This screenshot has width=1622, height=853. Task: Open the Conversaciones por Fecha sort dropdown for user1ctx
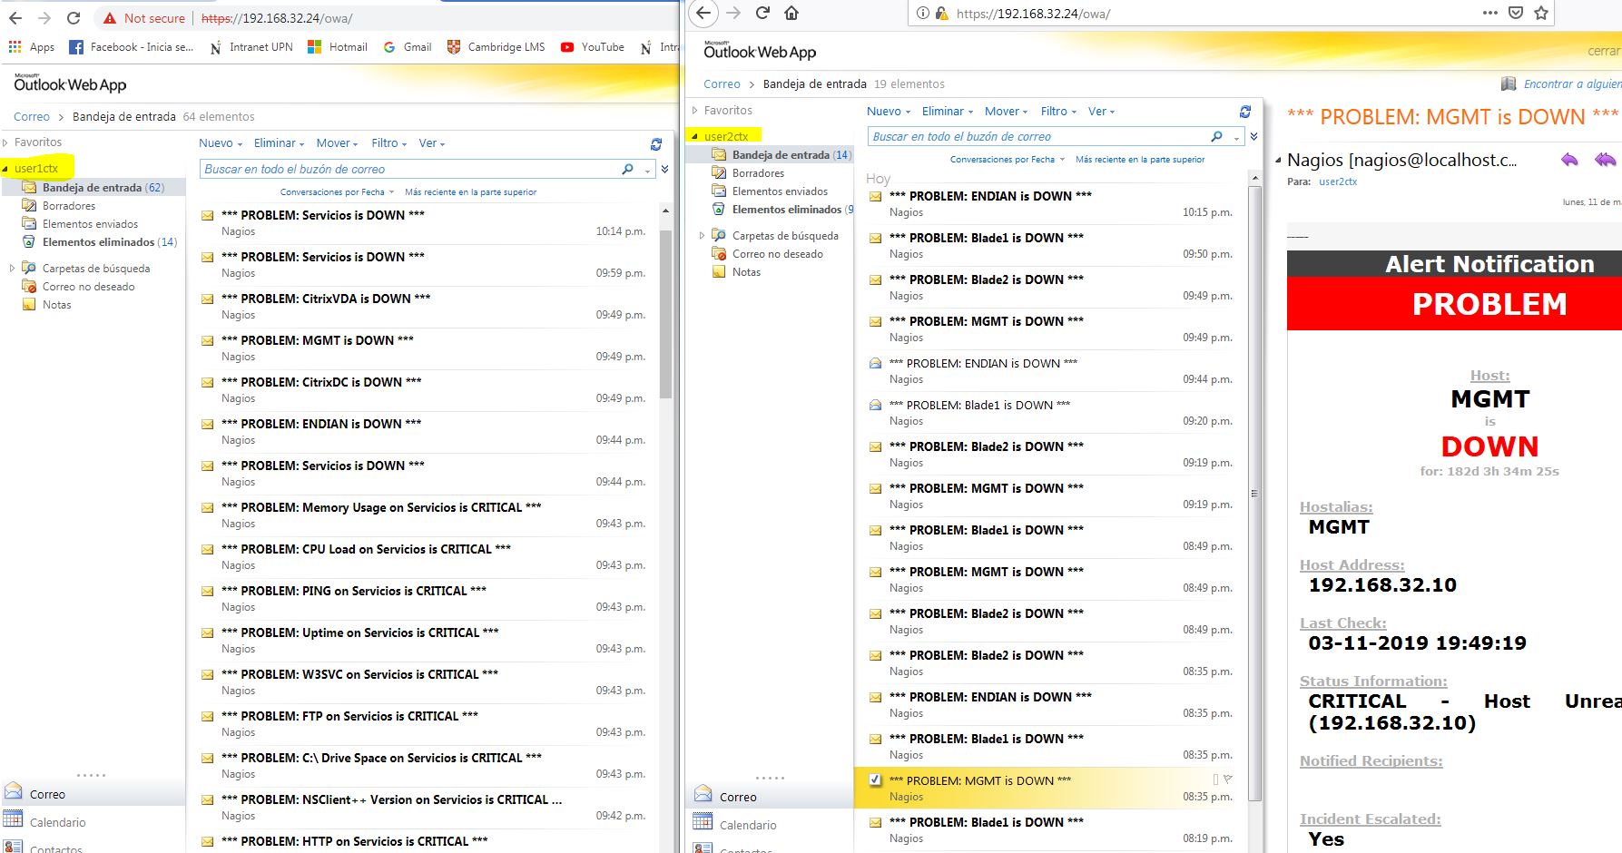tap(337, 192)
